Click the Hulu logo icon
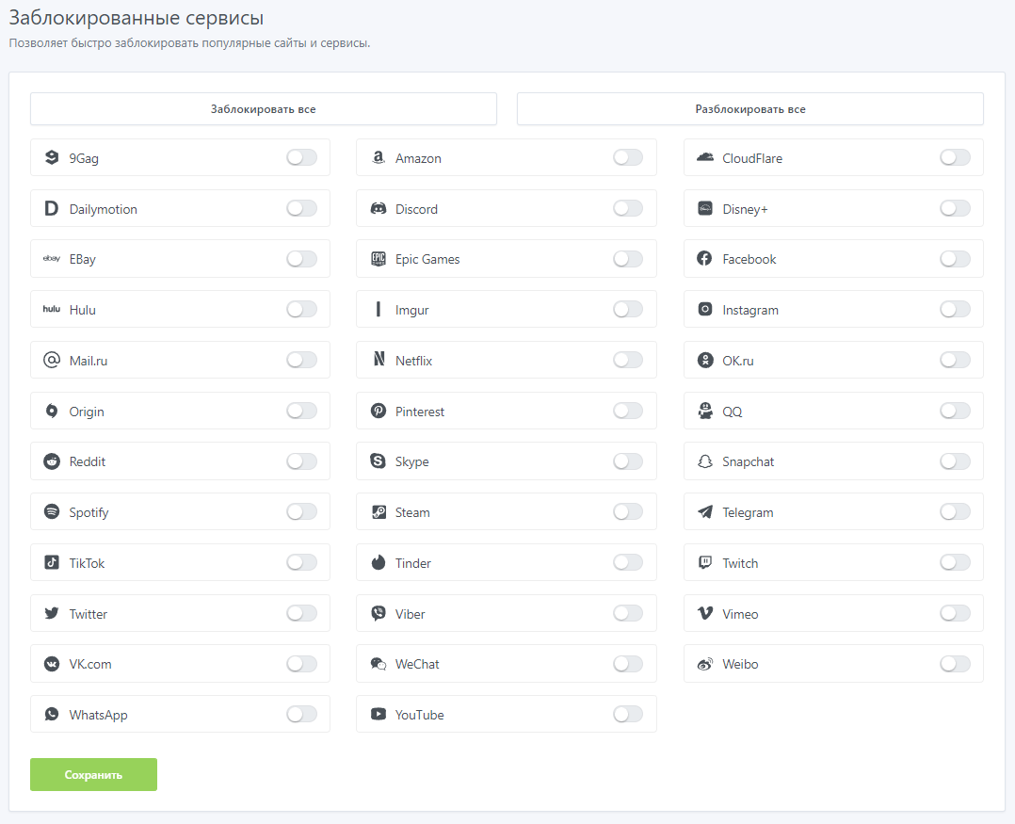 pyautogui.click(x=52, y=310)
